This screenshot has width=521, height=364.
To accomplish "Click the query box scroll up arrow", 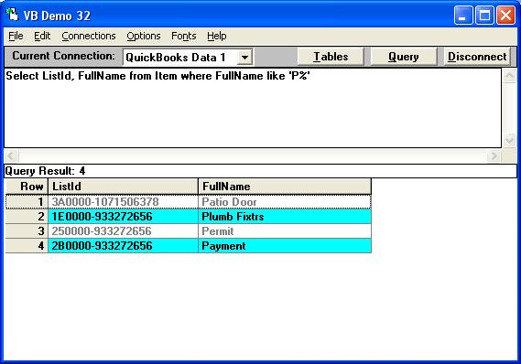I will 509,76.
